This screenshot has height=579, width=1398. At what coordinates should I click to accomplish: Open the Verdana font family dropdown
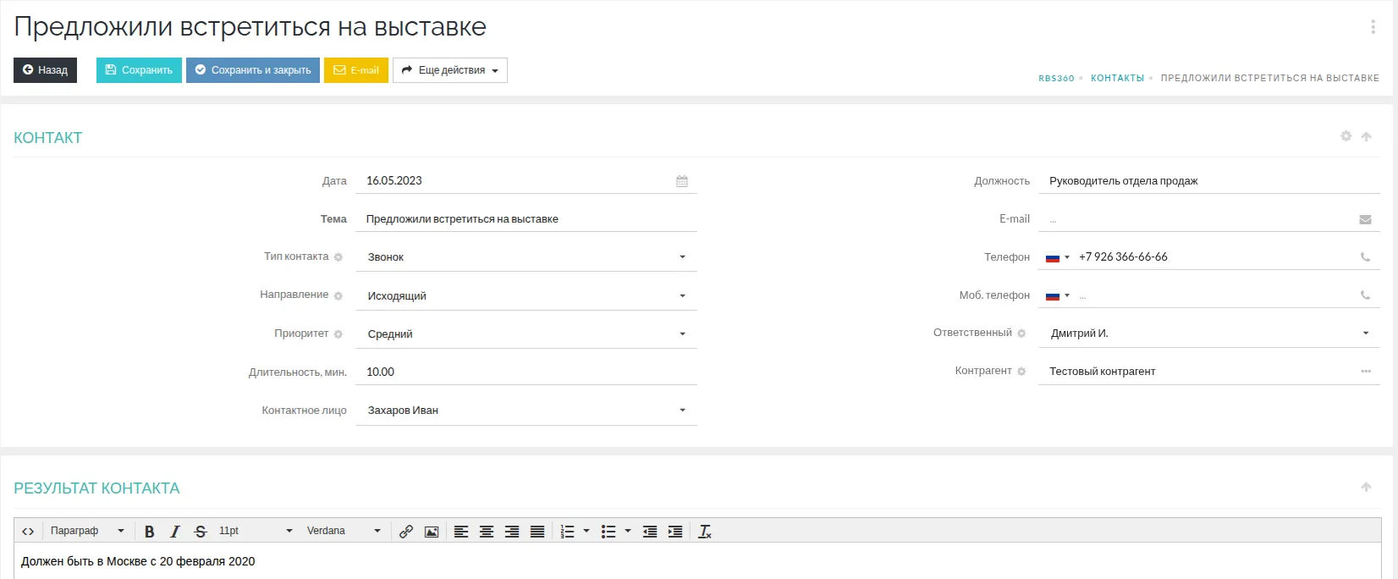tap(344, 532)
